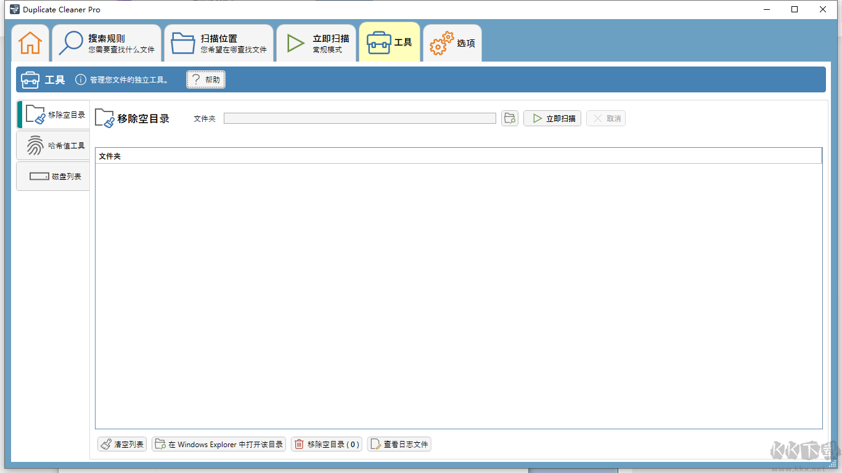This screenshot has height=473, width=842.
Task: Click the 移除空目录 ( 0 ) button
Action: pos(327,444)
